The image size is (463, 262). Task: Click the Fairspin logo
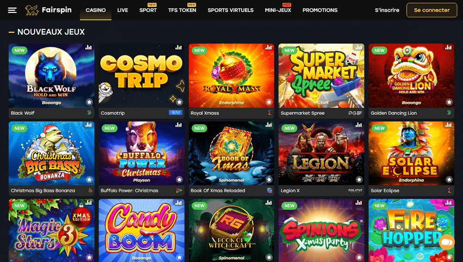(49, 10)
